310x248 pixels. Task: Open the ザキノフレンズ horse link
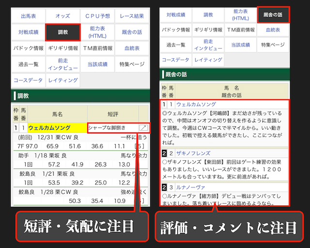[193, 153]
